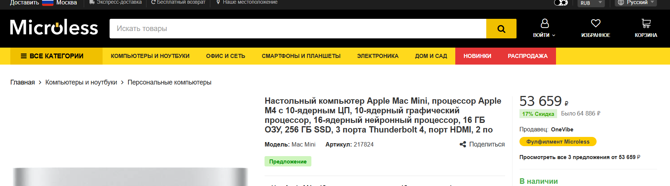The image size is (670, 186).
Task: Click the globe language icon
Action: coord(621,3)
